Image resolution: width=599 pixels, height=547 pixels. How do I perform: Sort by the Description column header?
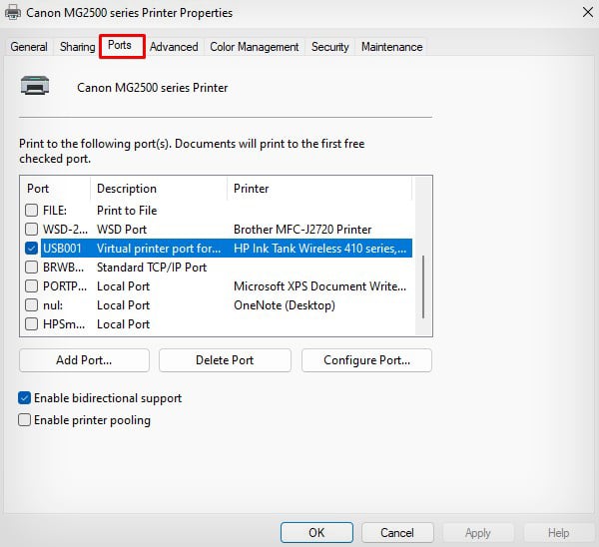tap(159, 189)
